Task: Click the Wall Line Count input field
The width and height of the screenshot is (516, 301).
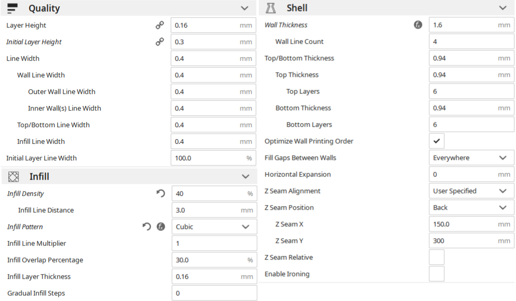Action: click(471, 42)
